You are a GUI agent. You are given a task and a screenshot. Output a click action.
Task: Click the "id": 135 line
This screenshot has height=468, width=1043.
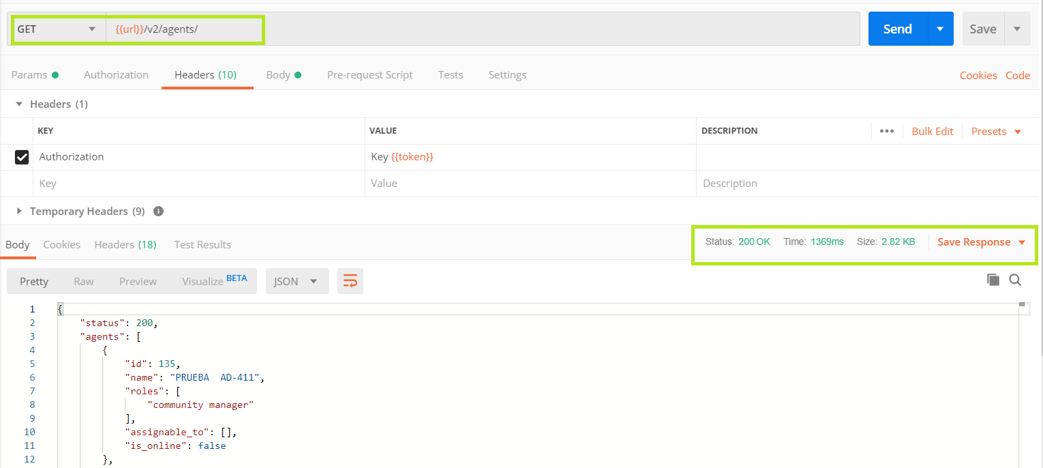[153, 364]
